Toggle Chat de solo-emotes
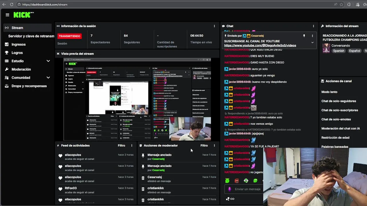The height and width of the screenshot is (206, 367). pyautogui.click(x=336, y=119)
